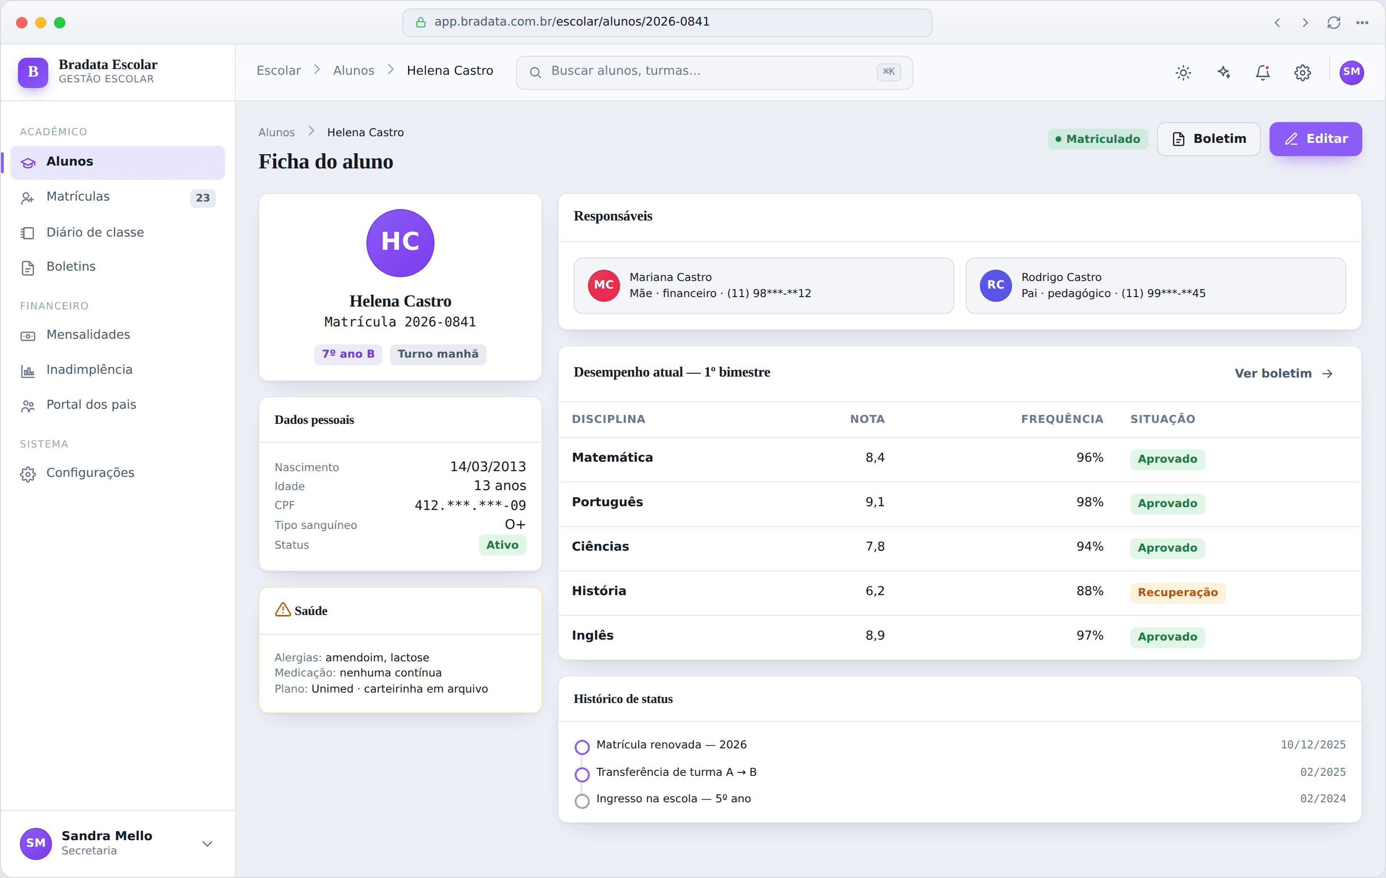Screen dimensions: 1386x878
Task: Click Transferência de turma timeline marker
Action: [582, 774]
